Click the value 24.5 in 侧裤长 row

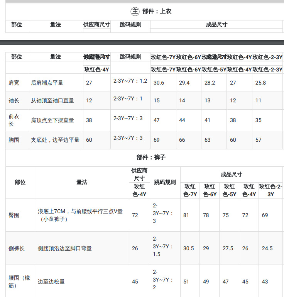tap(267, 248)
